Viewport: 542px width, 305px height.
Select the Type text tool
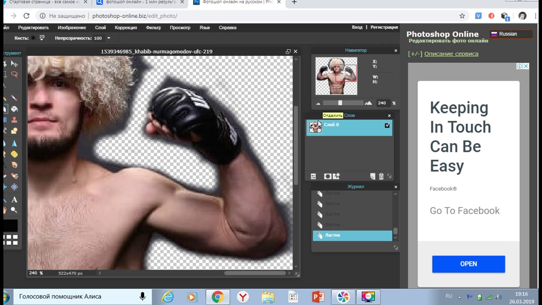click(x=14, y=200)
